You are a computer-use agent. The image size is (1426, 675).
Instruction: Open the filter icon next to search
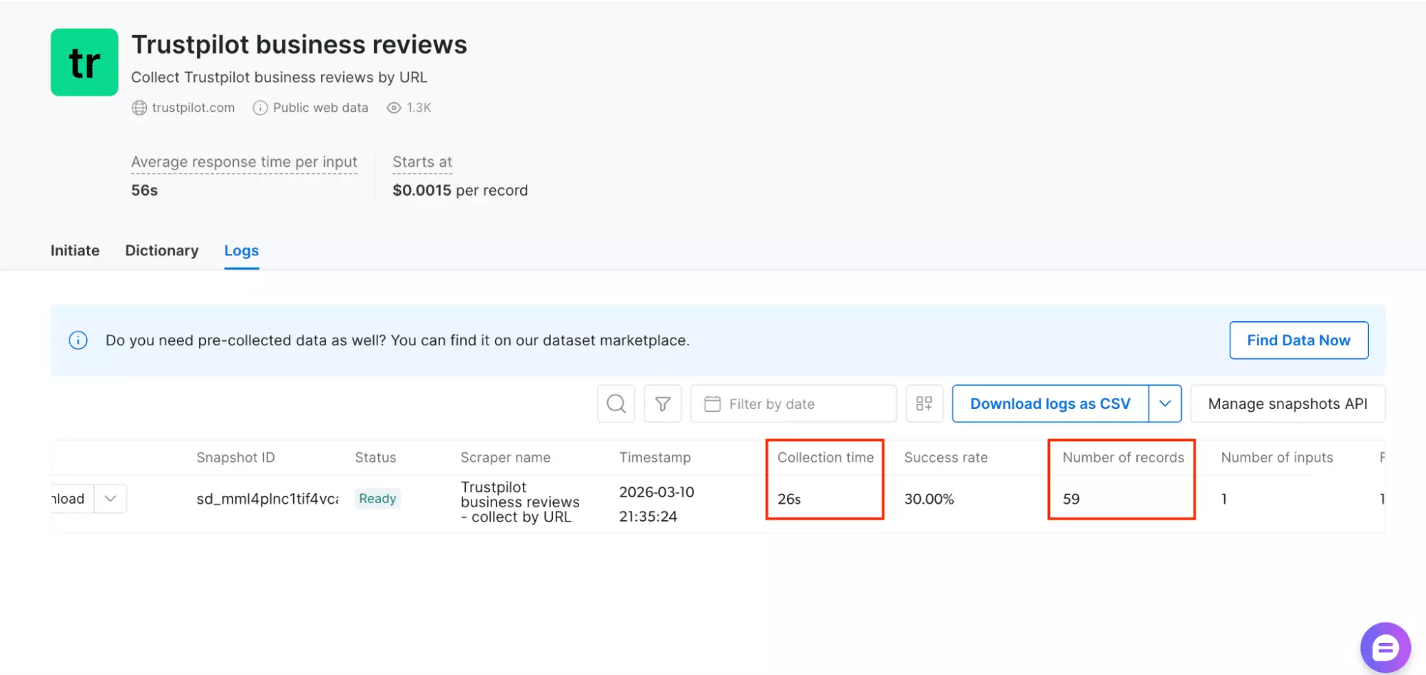(x=662, y=403)
